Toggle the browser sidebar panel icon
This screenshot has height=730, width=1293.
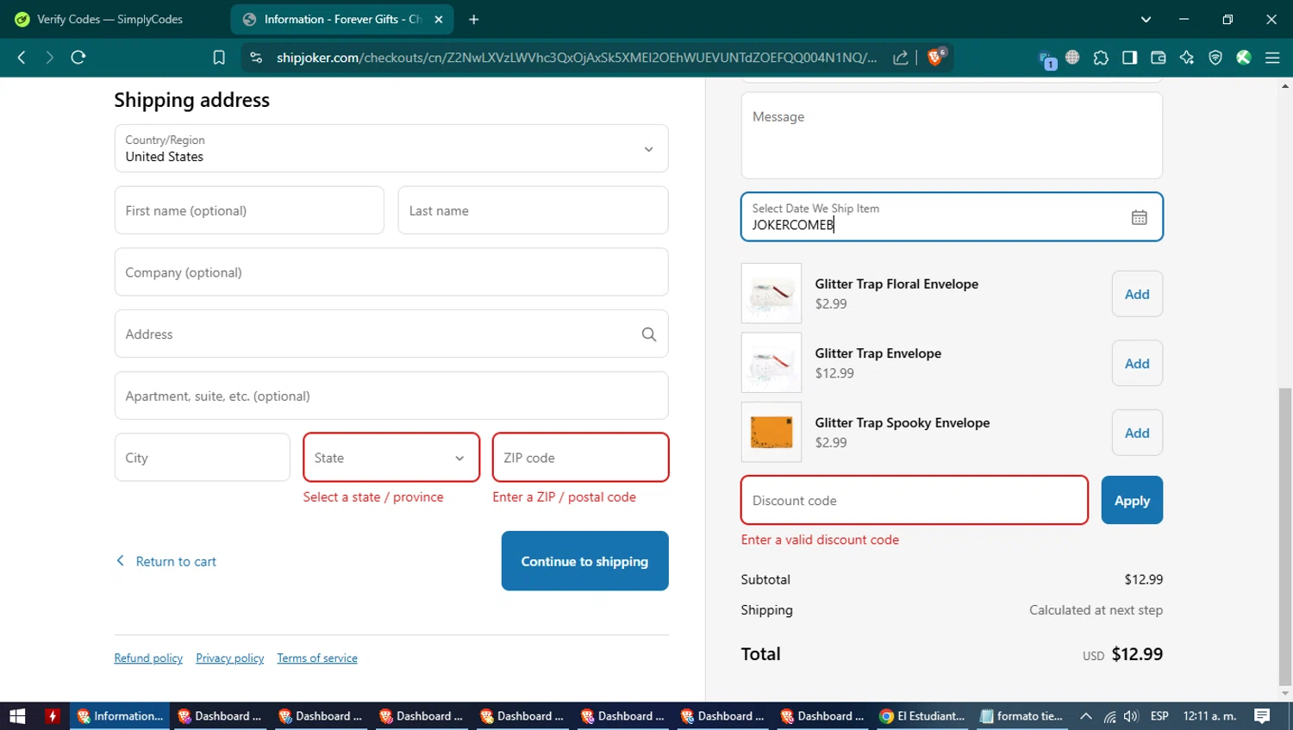tap(1129, 58)
